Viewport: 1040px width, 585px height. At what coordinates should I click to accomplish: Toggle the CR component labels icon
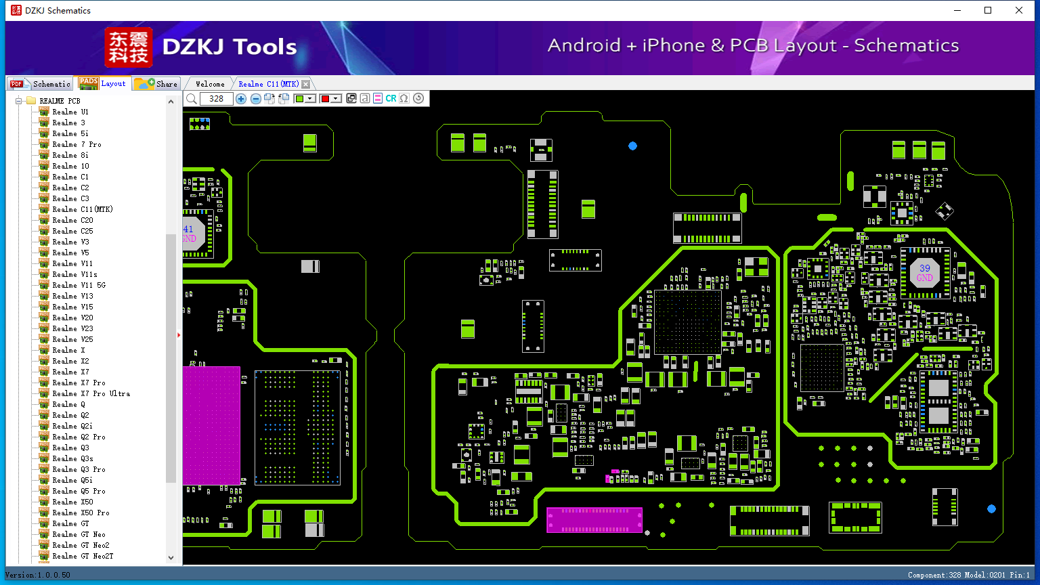(x=391, y=99)
